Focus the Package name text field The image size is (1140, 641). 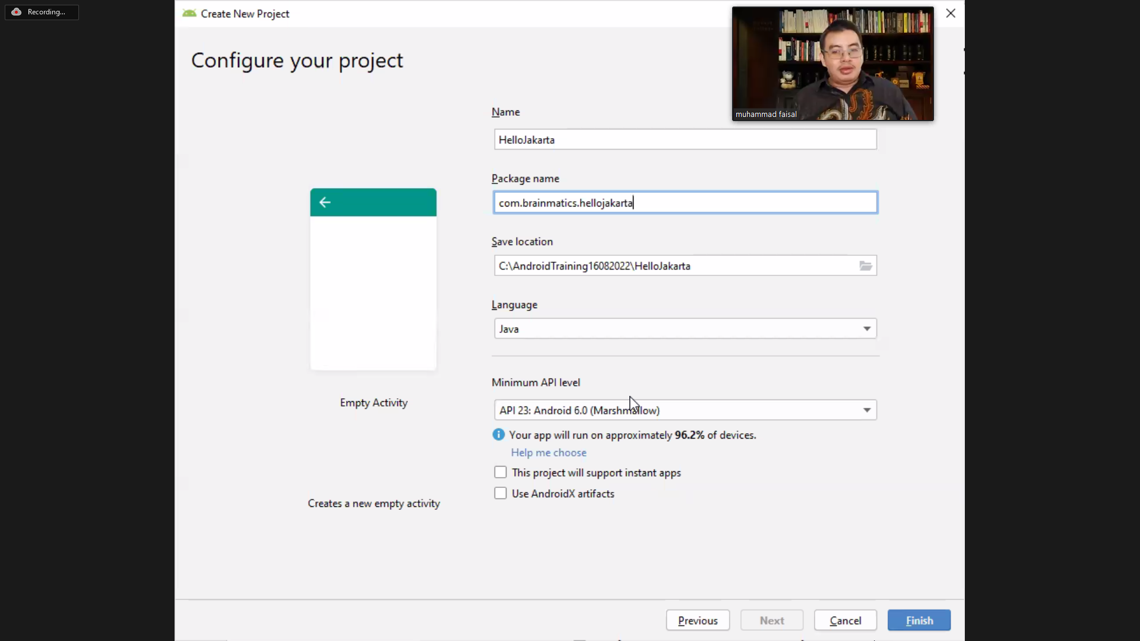[x=685, y=203]
